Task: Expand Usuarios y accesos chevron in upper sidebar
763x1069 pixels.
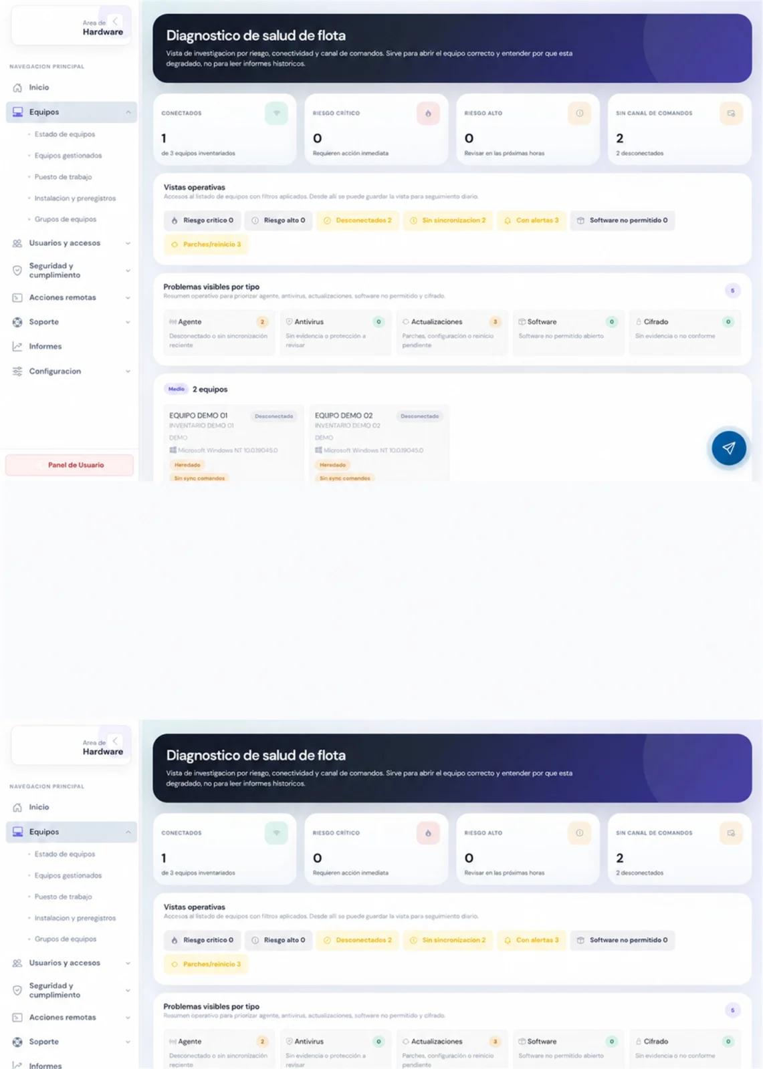Action: tap(128, 243)
